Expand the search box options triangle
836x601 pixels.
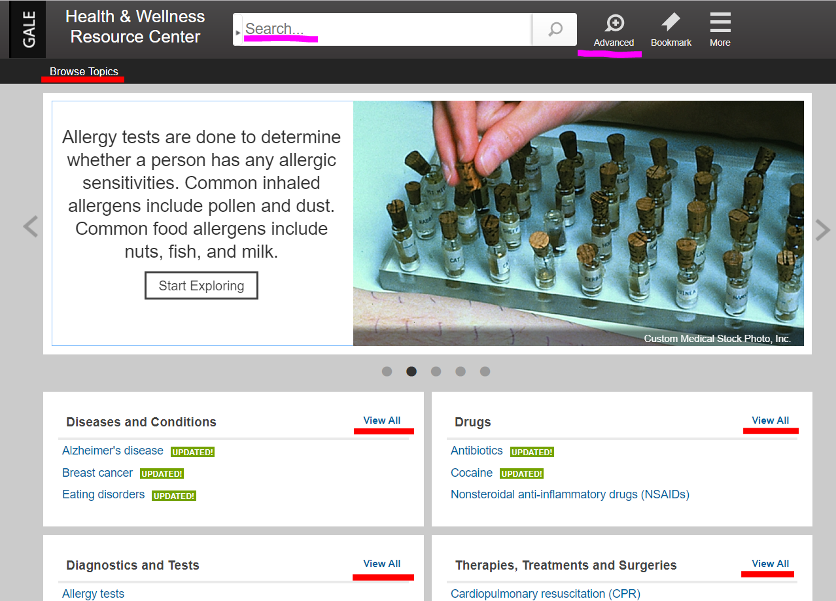click(x=238, y=32)
